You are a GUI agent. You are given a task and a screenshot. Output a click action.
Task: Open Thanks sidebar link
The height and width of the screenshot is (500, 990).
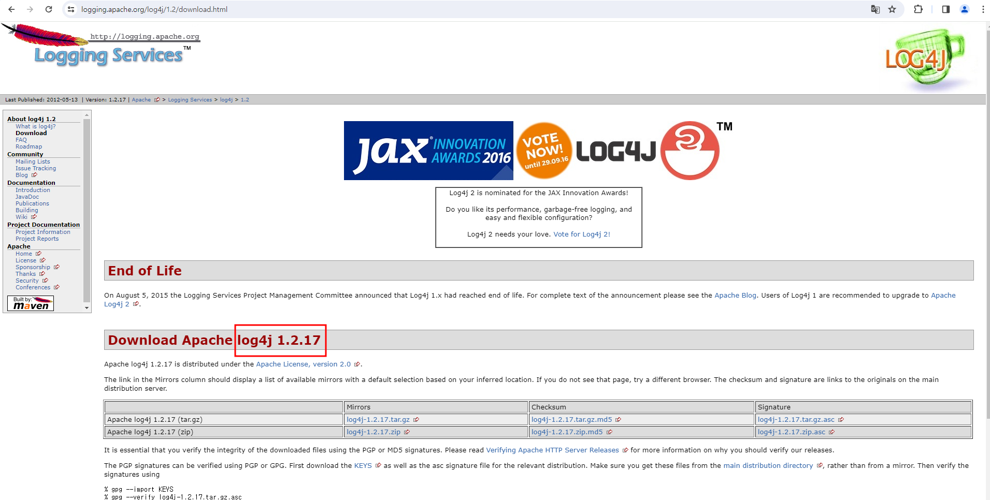point(25,274)
